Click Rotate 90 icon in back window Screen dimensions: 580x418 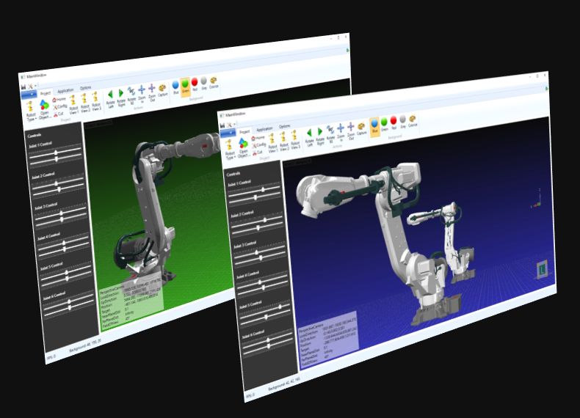coord(131,92)
